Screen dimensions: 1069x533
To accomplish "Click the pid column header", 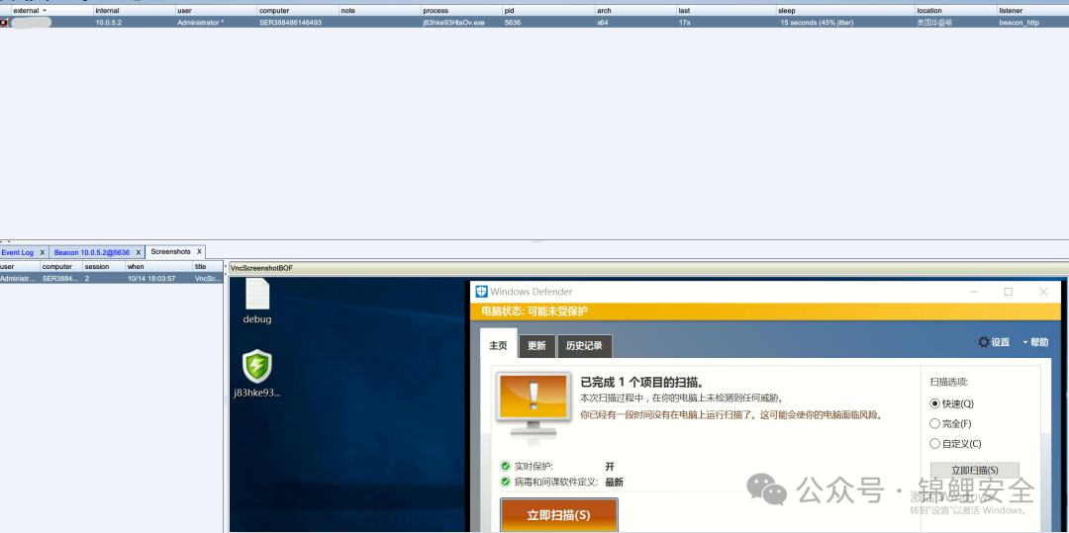I will 548,11.
